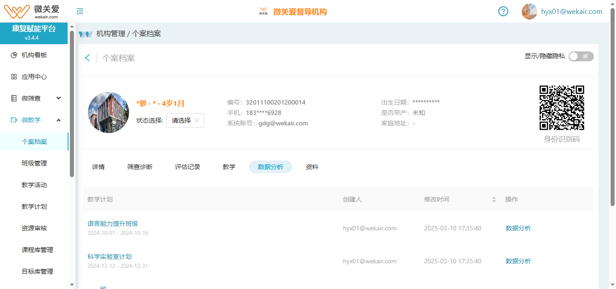
Task: Open 数据分析 for 语言能力提升班级
Action: pyautogui.click(x=518, y=228)
